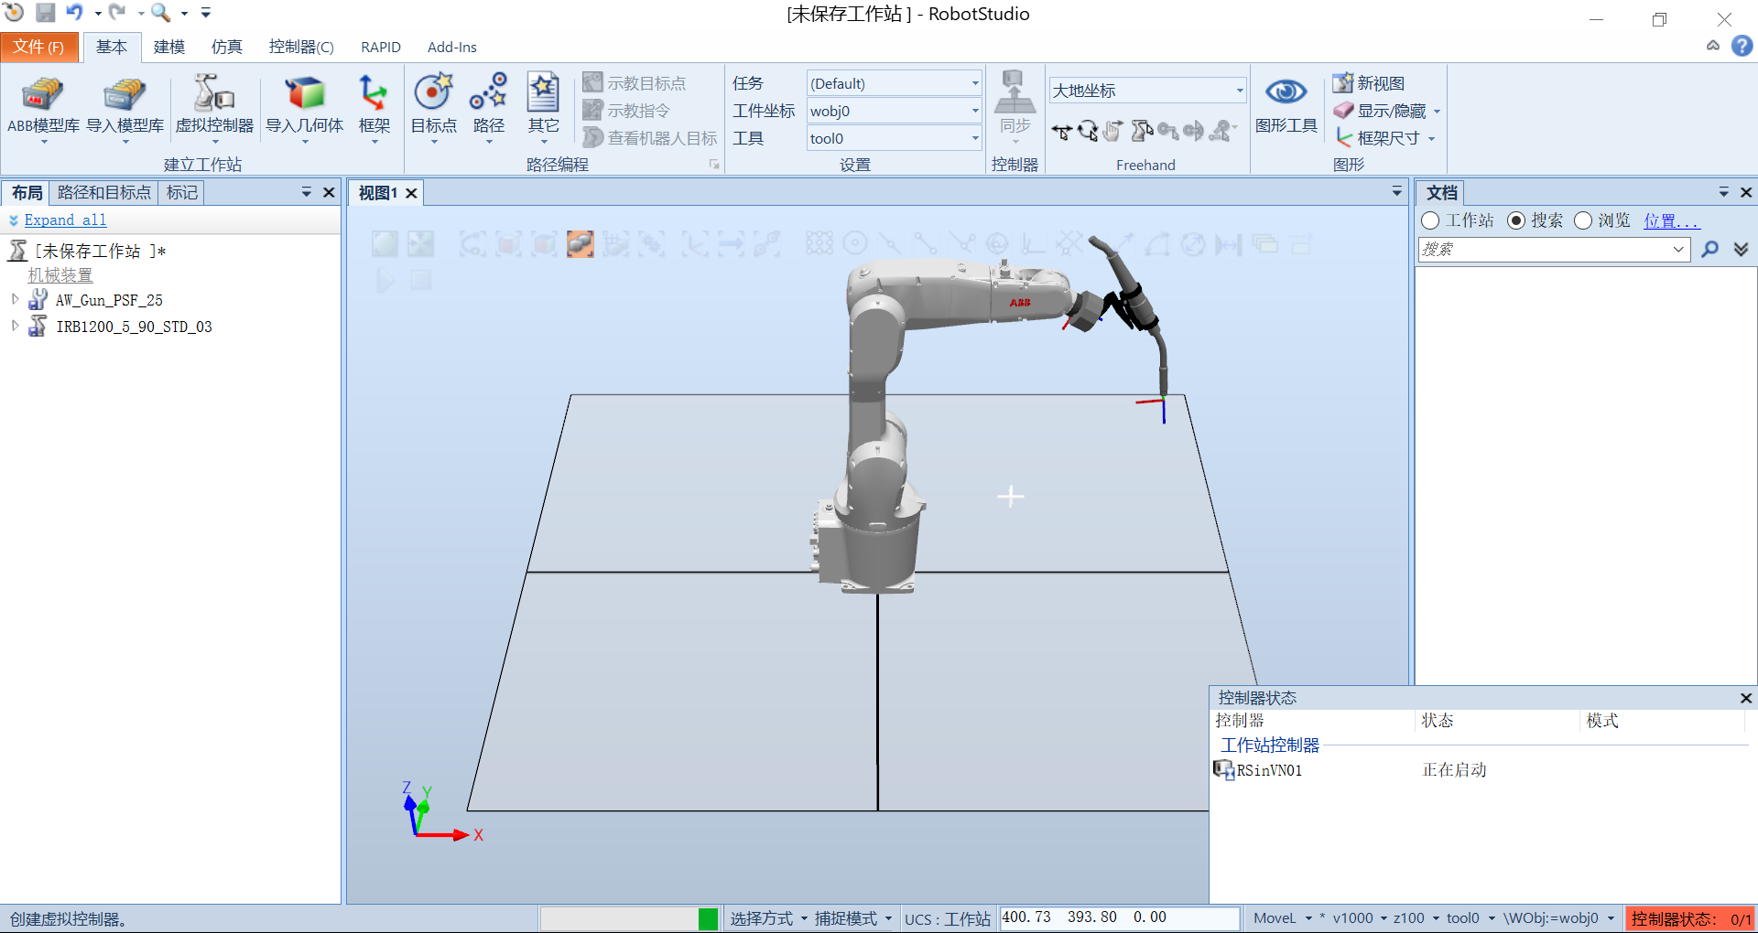Click the 机械装置 link

[x=60, y=274]
